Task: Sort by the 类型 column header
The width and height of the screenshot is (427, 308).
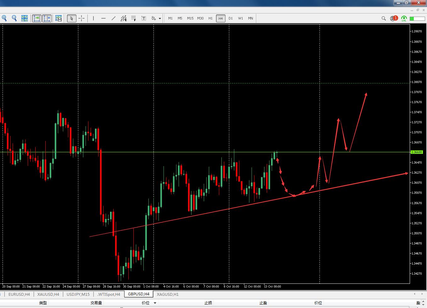Action: pos(43,303)
